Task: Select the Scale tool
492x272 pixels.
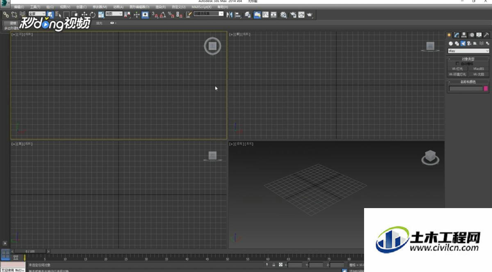Action: 101,14
